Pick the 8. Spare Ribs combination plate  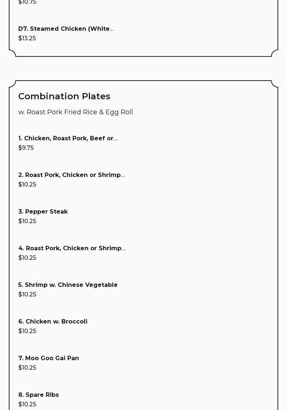click(x=38, y=395)
